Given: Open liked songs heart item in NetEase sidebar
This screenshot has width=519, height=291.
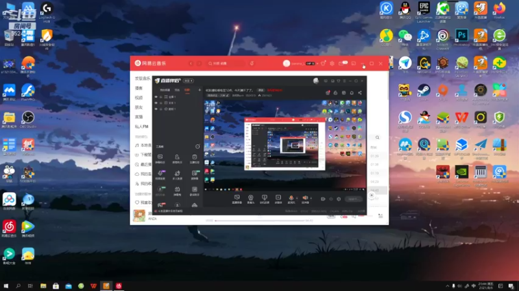Looking at the screenshot, I should coord(143,202).
